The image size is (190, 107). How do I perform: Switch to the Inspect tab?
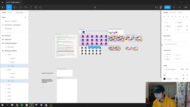[x=180, y=12]
